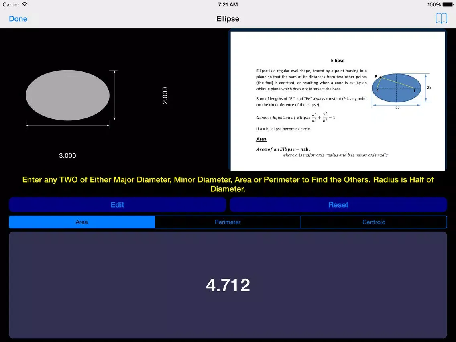Open the Ellipse formula document preview
The width and height of the screenshot is (456, 342).
coord(338,101)
